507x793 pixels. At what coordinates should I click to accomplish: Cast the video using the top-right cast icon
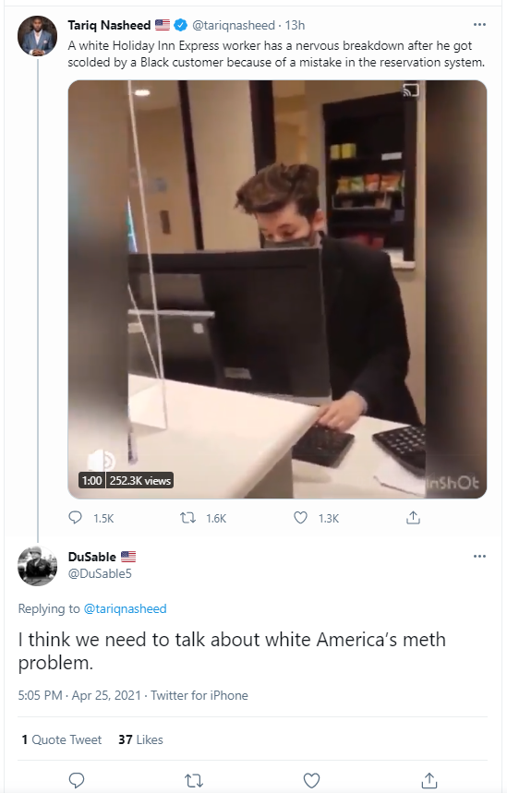[x=411, y=91]
